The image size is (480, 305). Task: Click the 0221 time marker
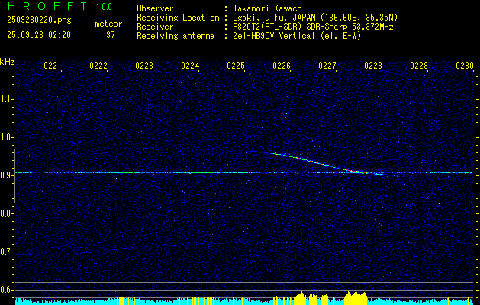(53, 66)
